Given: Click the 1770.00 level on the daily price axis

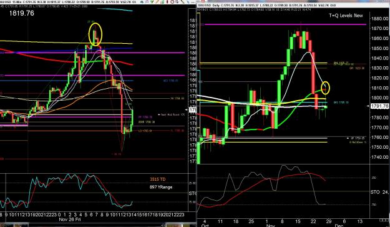Looking at the screenshot, I should pos(379,128).
